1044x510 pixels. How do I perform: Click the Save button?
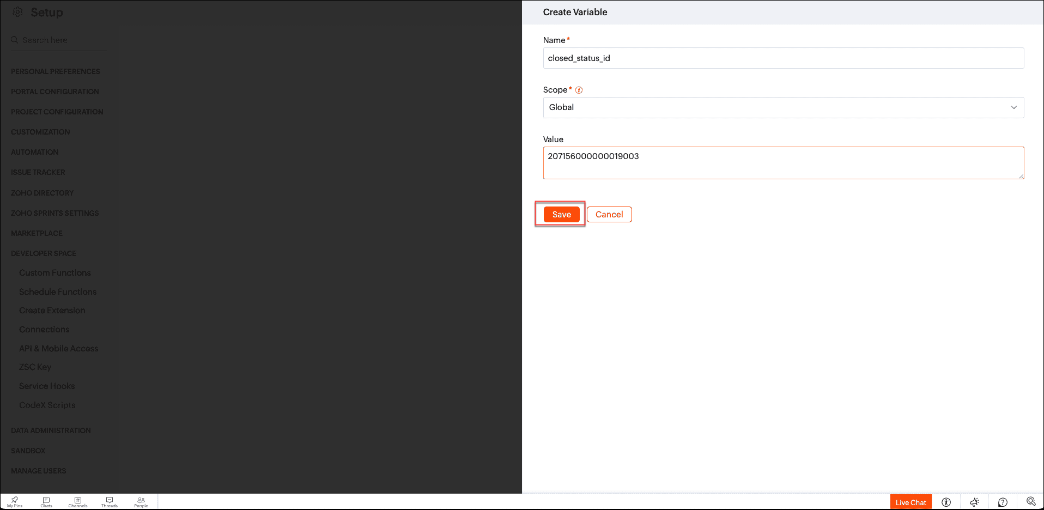tap(561, 214)
